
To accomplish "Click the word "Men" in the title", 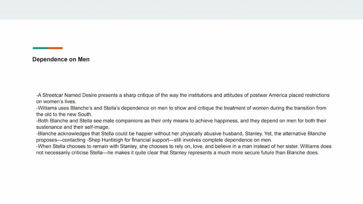I will [x=84, y=60].
